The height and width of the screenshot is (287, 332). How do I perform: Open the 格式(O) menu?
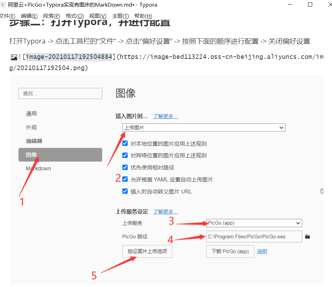pyautogui.click(x=74, y=16)
